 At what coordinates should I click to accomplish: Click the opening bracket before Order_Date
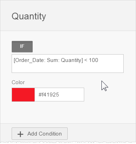click(14, 61)
